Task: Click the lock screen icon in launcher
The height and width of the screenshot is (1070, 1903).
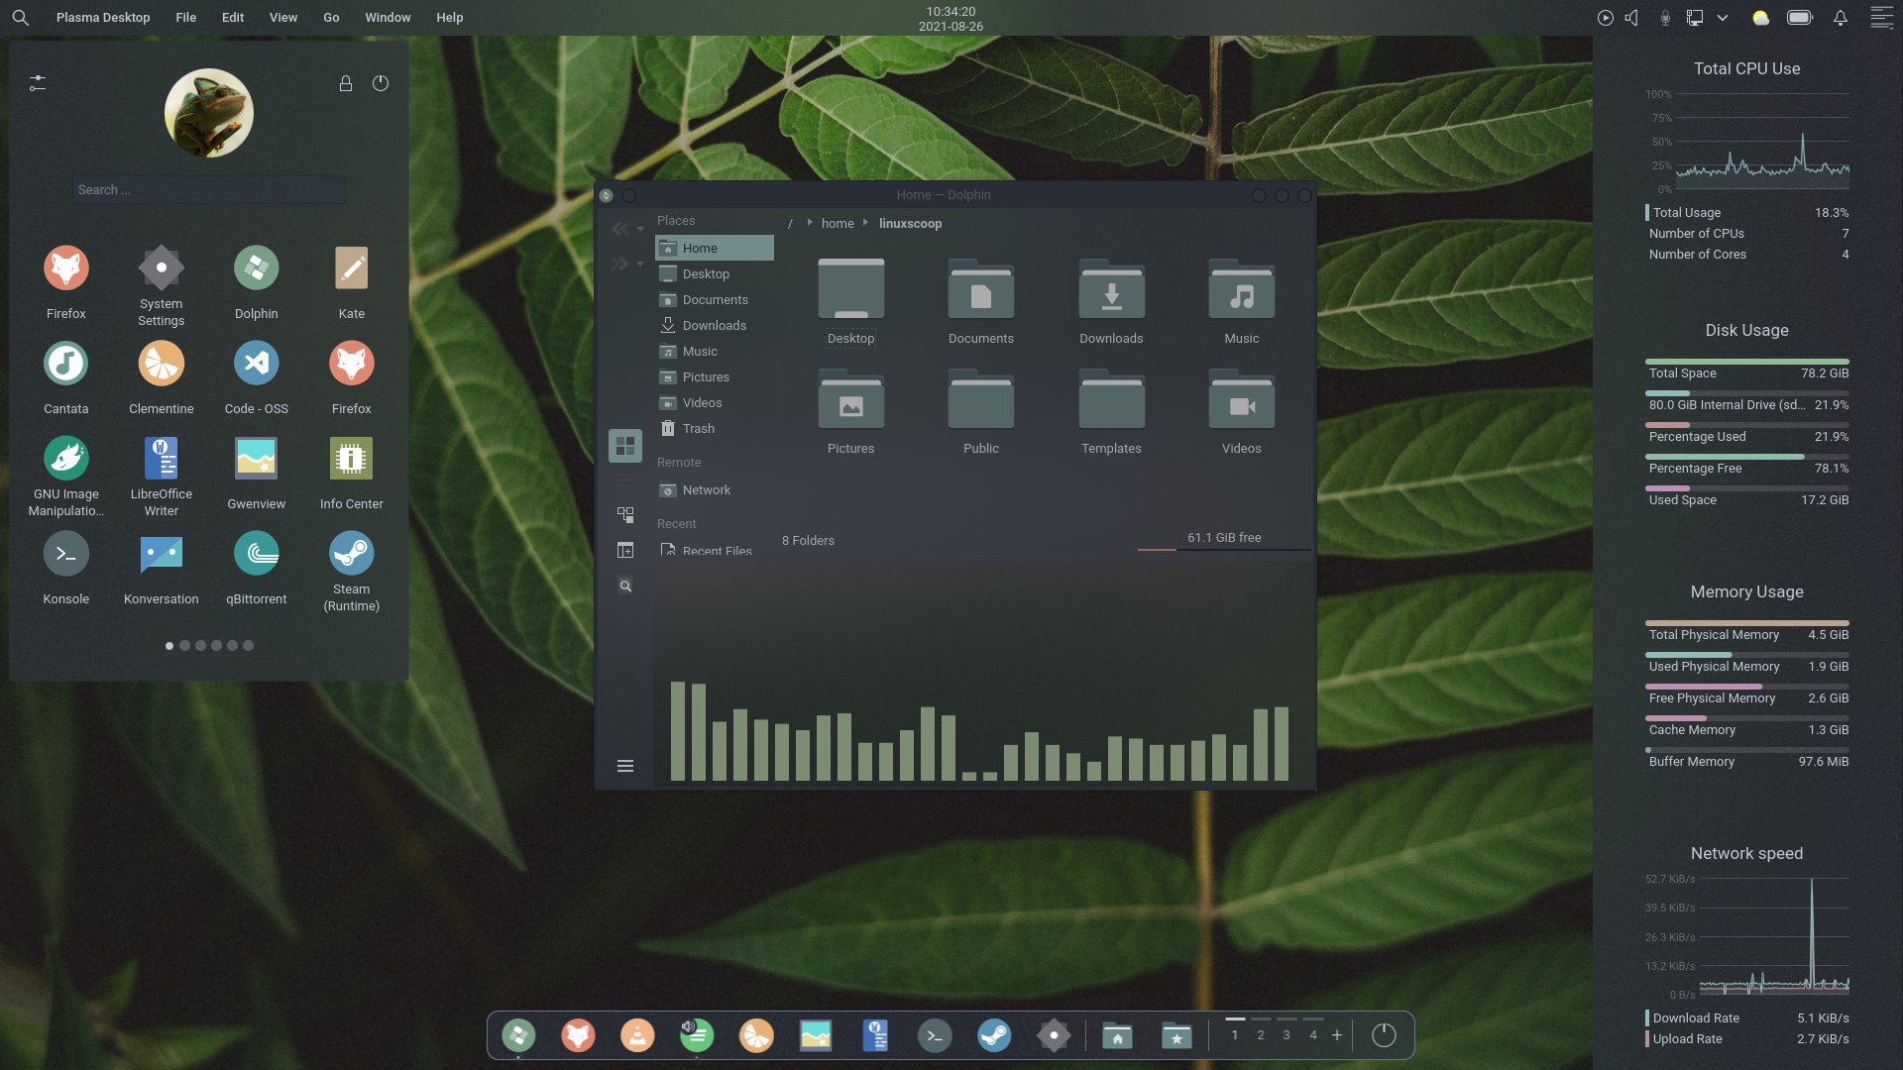Action: (x=346, y=83)
